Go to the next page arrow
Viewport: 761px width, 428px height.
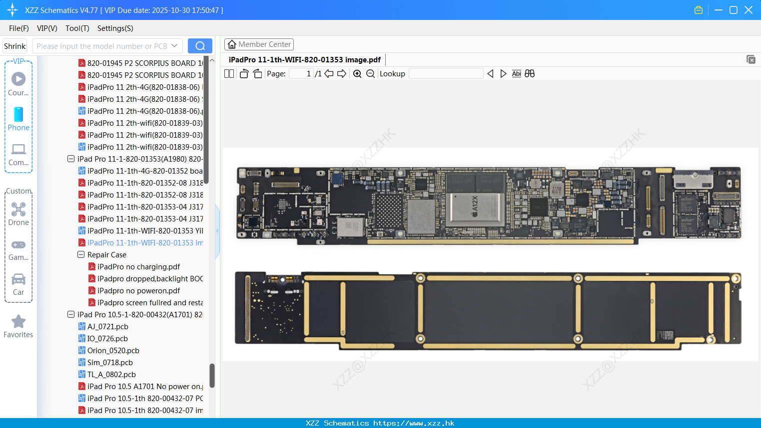click(342, 74)
